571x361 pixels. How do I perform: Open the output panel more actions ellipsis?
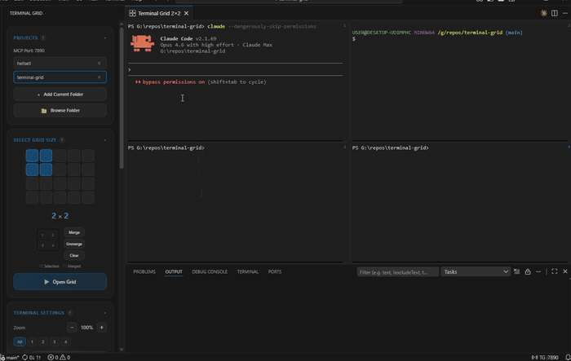point(538,271)
